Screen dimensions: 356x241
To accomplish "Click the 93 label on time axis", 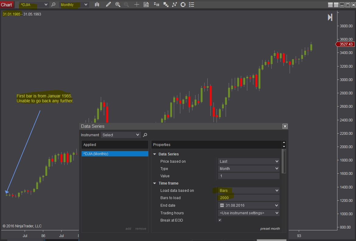I will tap(299, 236).
